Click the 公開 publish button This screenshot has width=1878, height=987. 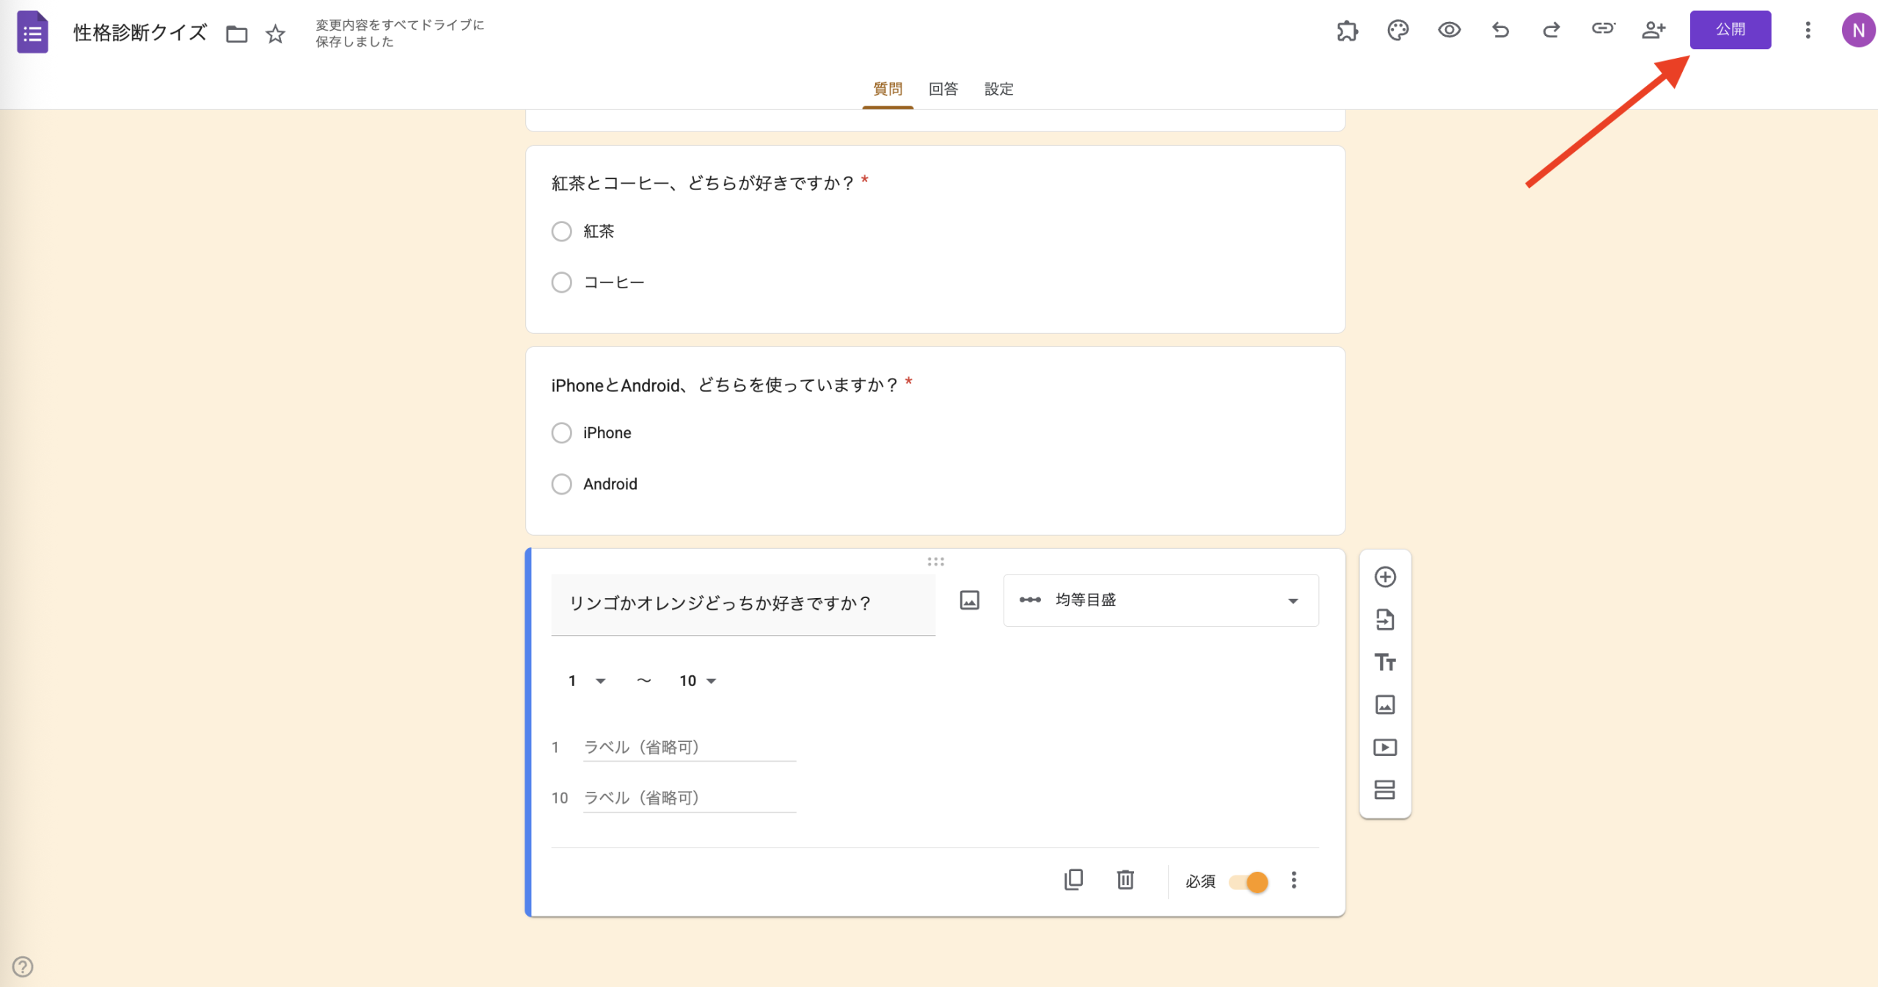coord(1730,29)
